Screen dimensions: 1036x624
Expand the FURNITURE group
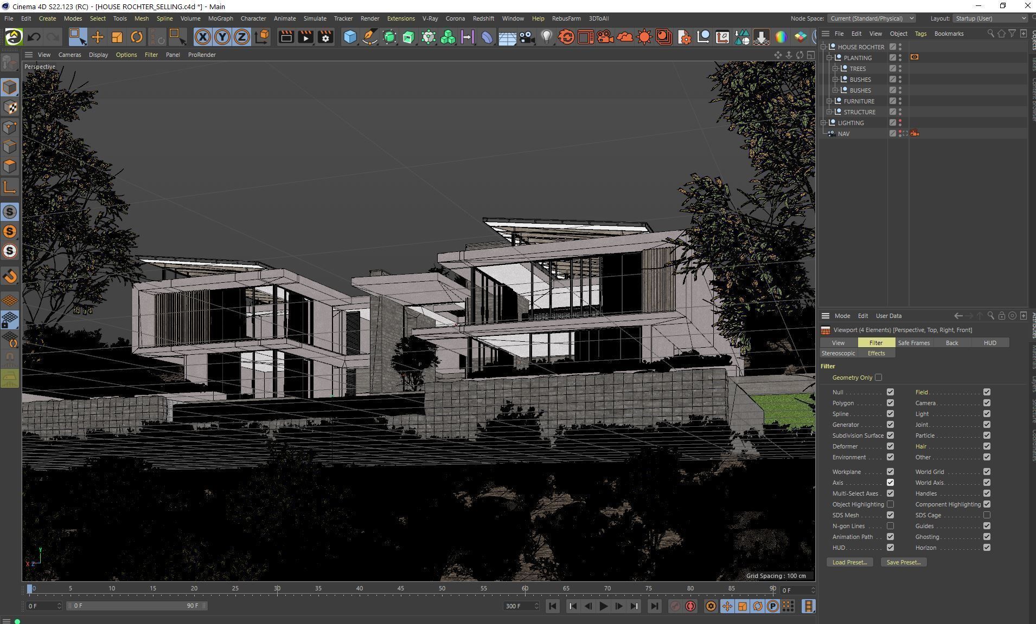(829, 101)
